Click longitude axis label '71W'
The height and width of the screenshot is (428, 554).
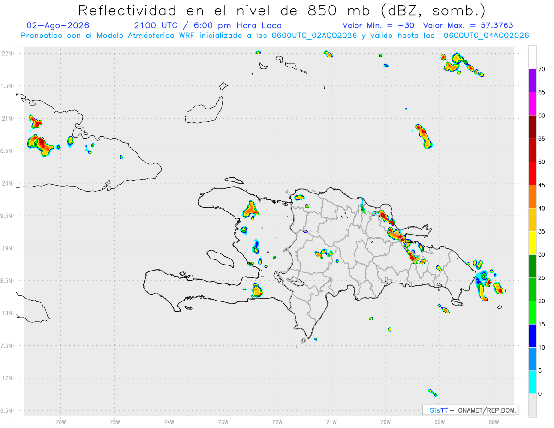pyautogui.click(x=331, y=422)
